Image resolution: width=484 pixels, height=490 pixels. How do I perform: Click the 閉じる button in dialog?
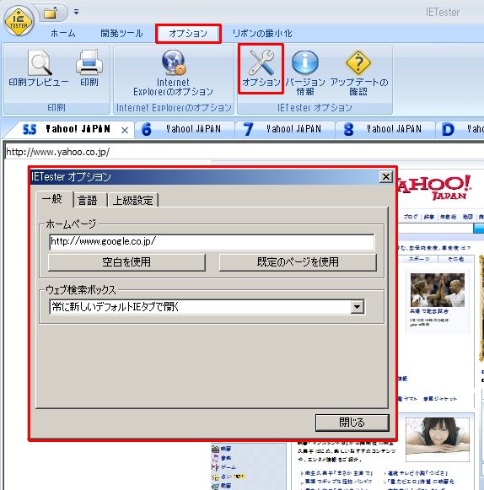(x=352, y=423)
